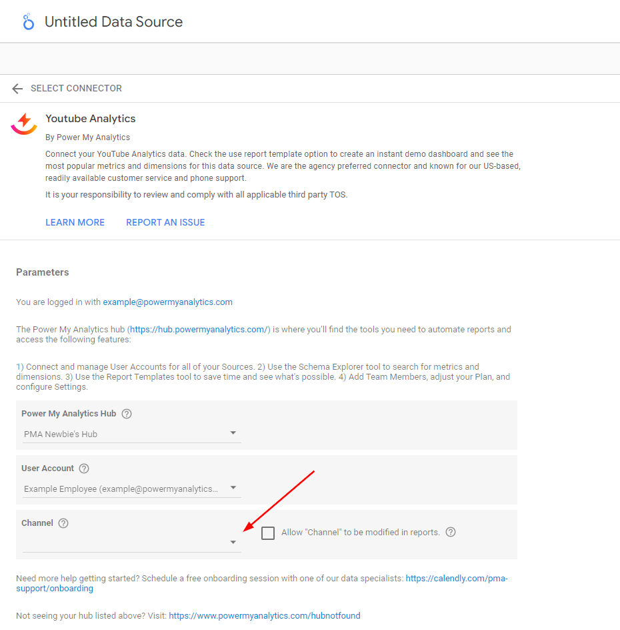The image size is (620, 630).
Task: Expand the User Account dropdown
Action: (x=131, y=489)
